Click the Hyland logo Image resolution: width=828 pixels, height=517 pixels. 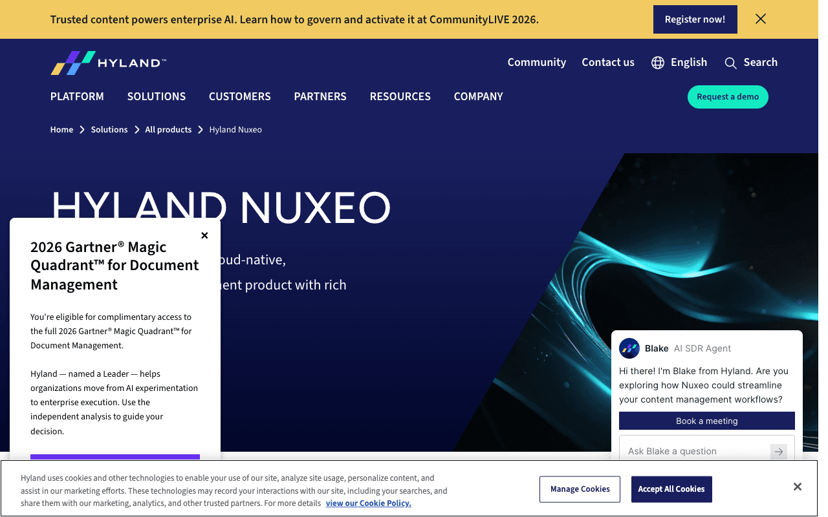(109, 63)
